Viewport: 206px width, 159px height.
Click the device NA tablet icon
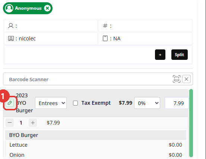point(105,39)
